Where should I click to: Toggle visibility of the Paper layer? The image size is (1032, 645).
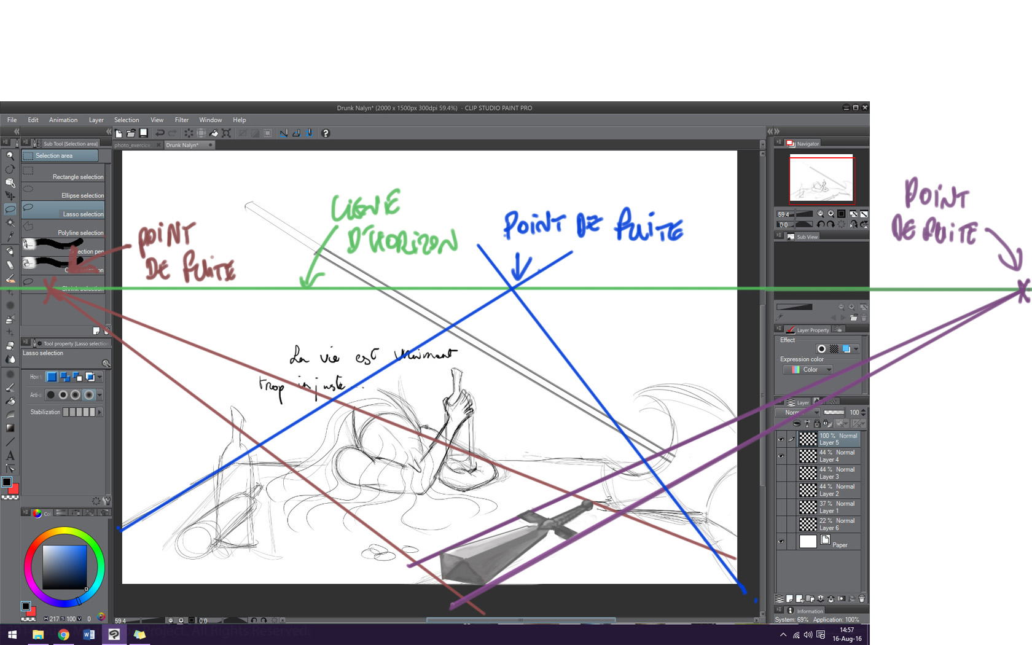[x=781, y=542]
